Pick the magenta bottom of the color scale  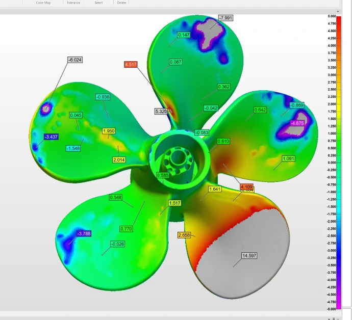coord(339,306)
